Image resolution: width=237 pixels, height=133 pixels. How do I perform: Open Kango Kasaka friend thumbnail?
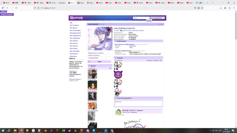[92, 85]
